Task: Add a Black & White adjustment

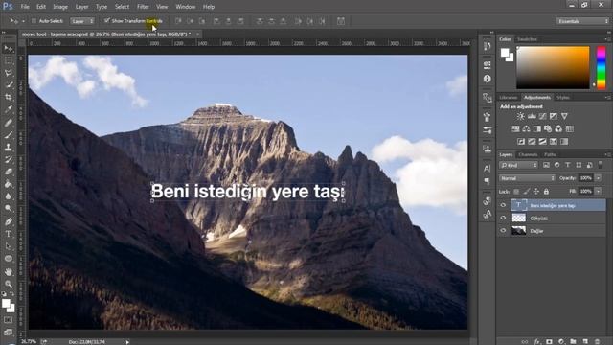Action: (537, 128)
